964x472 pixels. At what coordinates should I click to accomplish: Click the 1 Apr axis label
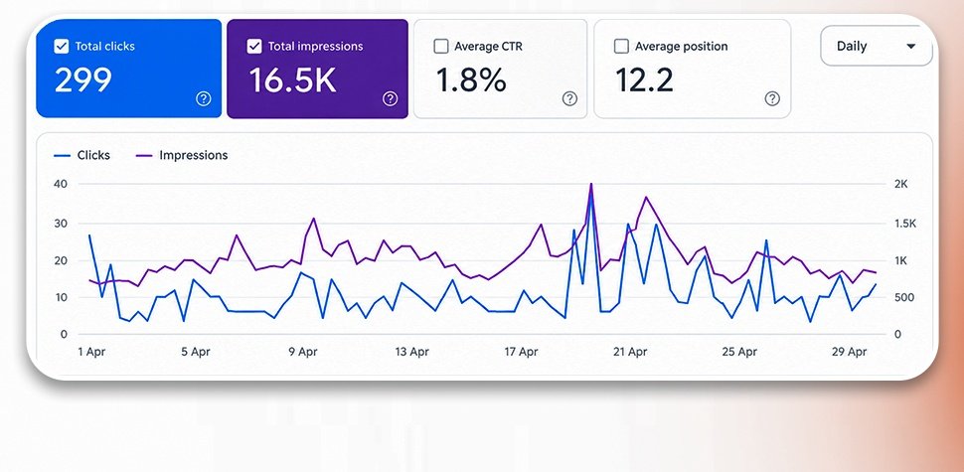(x=91, y=352)
